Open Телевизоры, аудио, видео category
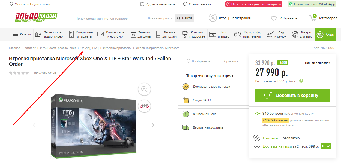Viewport: 341px width, 165px height. click(x=50, y=34)
